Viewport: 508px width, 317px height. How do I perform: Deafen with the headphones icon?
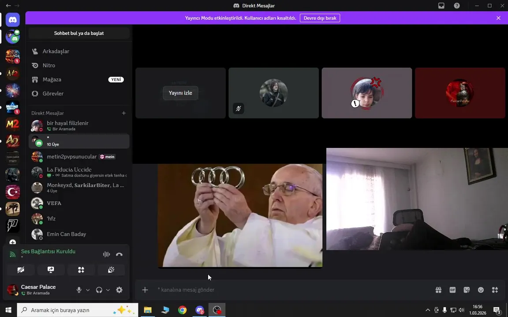[99, 290]
